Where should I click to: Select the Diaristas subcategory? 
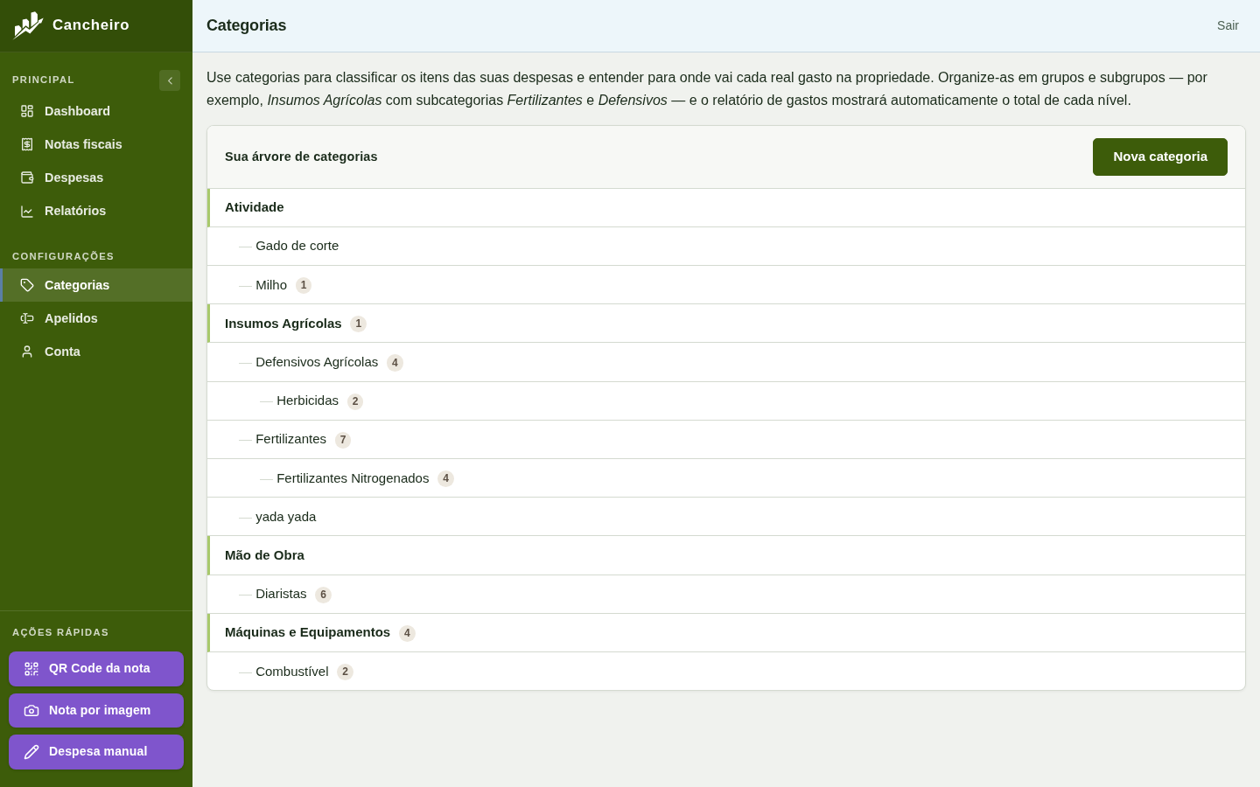tap(726, 595)
